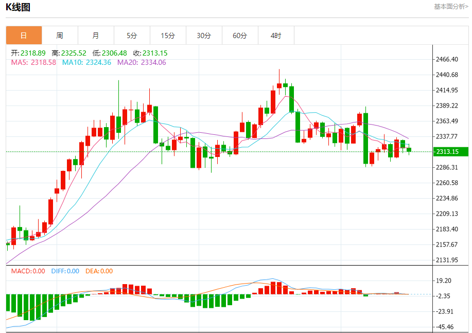Open the 基本面分析 link
The image size is (472, 333).
(451, 7)
